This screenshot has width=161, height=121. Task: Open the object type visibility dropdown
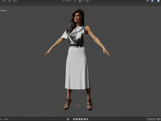pos(148,1)
